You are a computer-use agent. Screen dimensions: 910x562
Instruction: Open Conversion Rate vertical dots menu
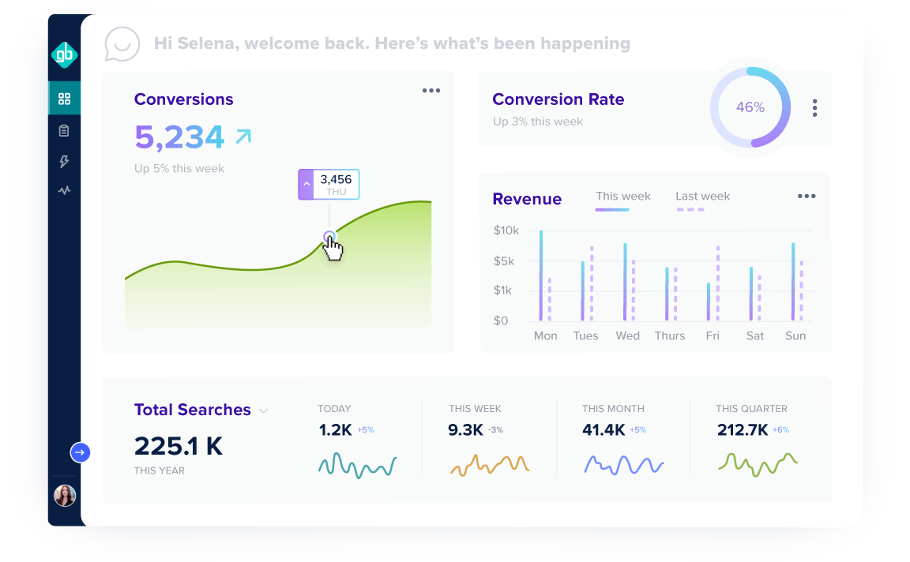[x=814, y=108]
